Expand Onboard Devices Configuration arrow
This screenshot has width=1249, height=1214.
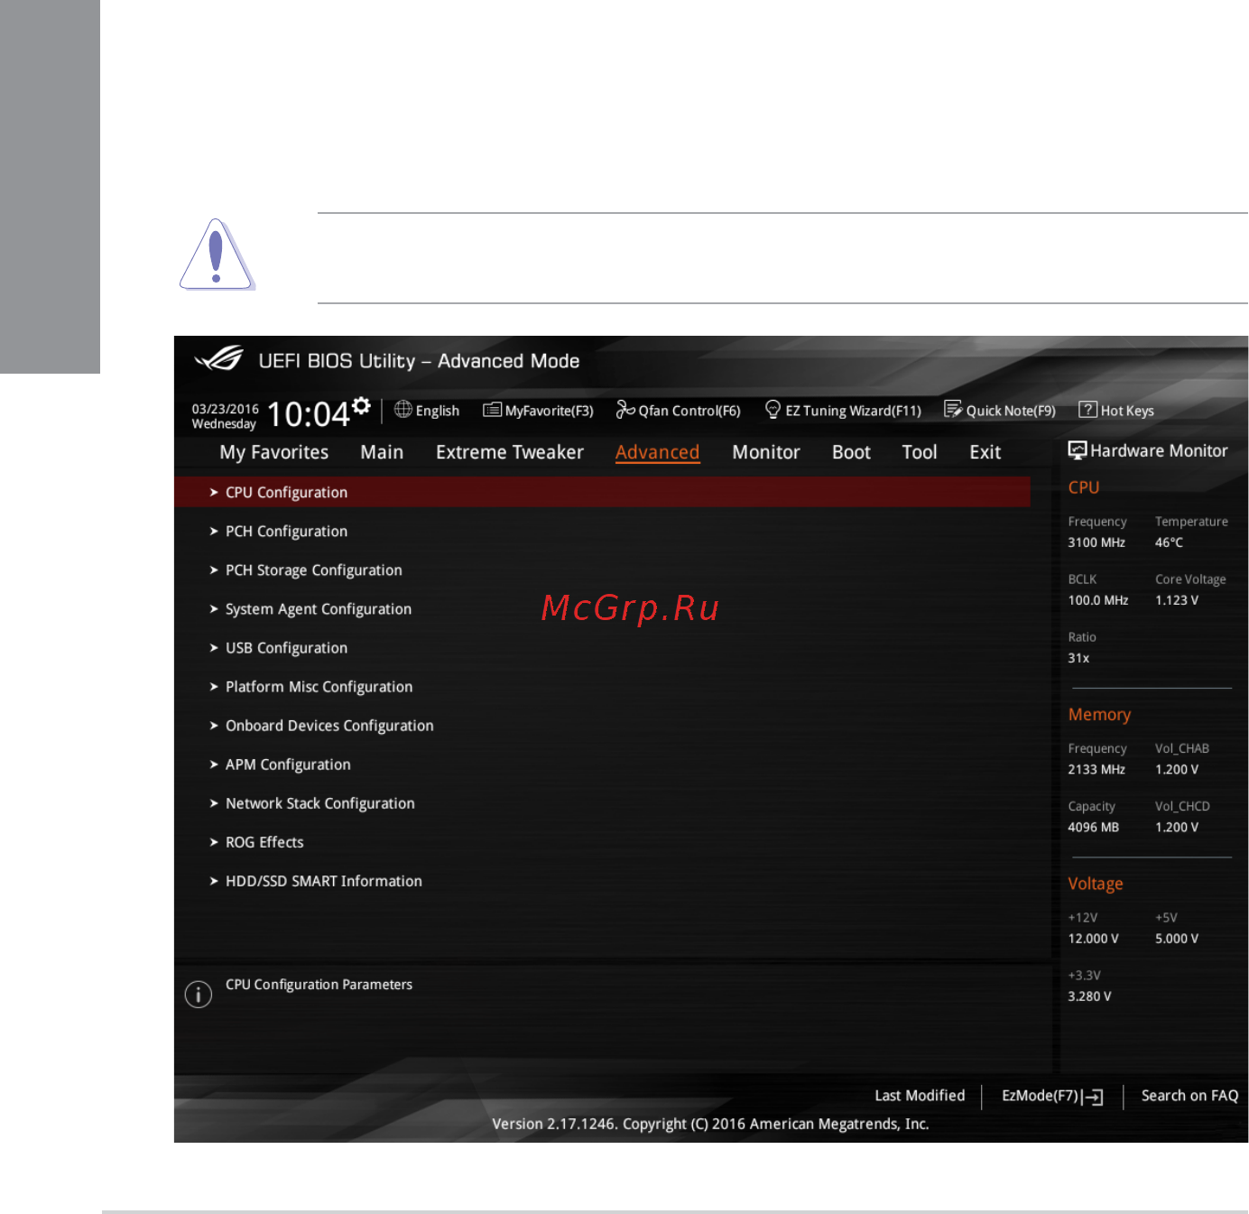[214, 725]
